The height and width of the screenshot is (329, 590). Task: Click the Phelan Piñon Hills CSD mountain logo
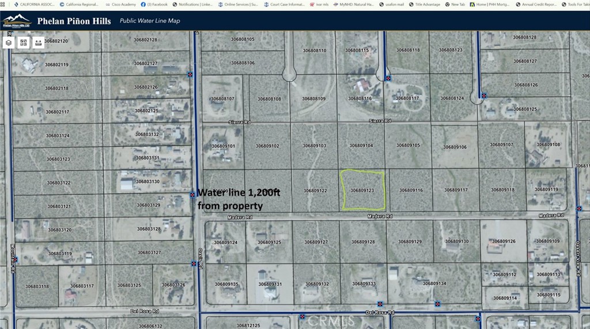[x=16, y=21]
